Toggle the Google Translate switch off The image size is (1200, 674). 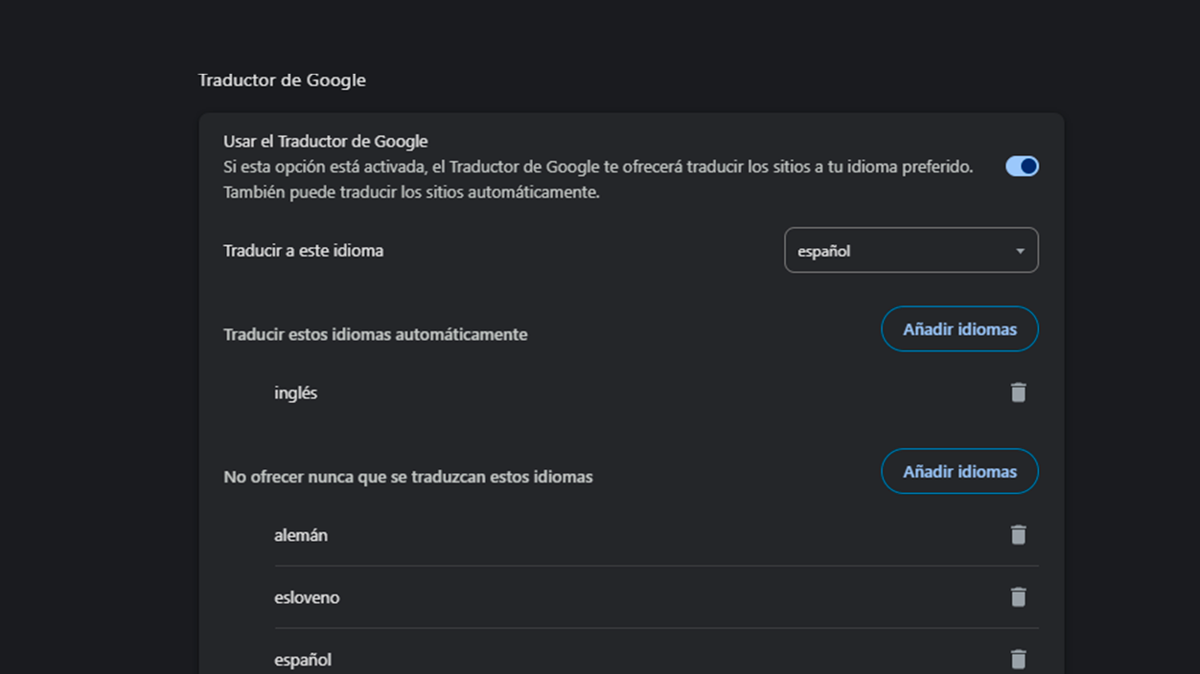[x=1022, y=166]
